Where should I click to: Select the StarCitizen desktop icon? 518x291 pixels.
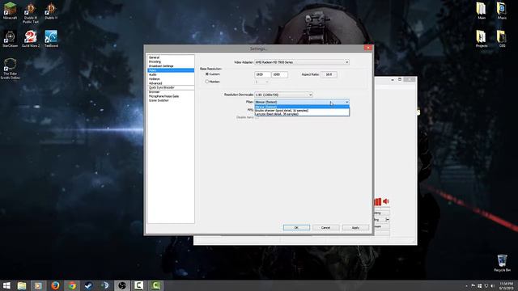(x=10, y=39)
